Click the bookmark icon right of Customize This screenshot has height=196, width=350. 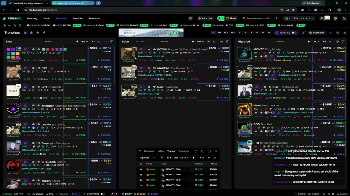pos(337,33)
